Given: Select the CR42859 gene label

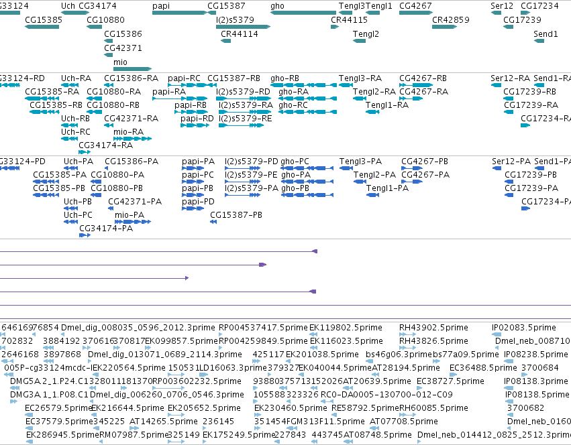Looking at the screenshot, I should coord(450,19).
